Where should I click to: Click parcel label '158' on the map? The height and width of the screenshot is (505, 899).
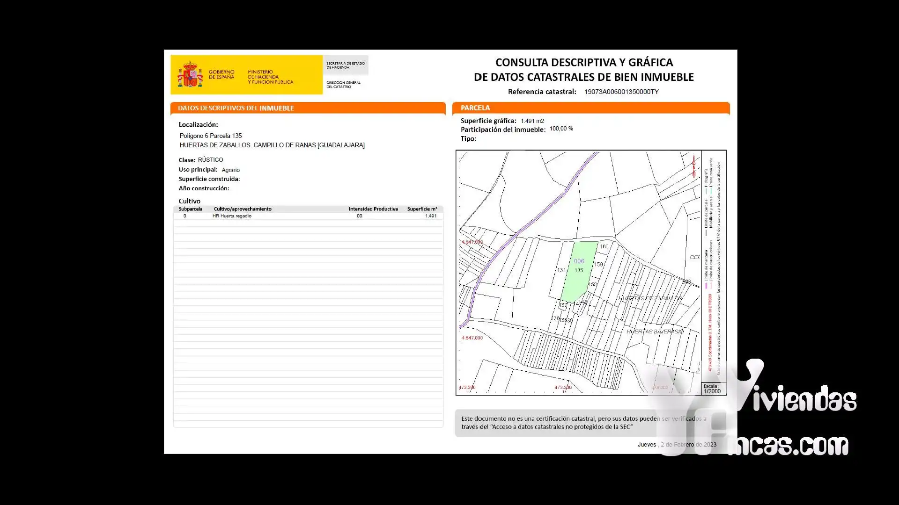(x=592, y=284)
